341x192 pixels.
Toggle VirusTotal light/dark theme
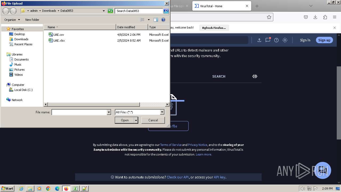tap(285, 40)
